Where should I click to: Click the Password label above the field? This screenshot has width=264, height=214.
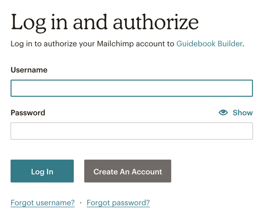[x=28, y=112]
